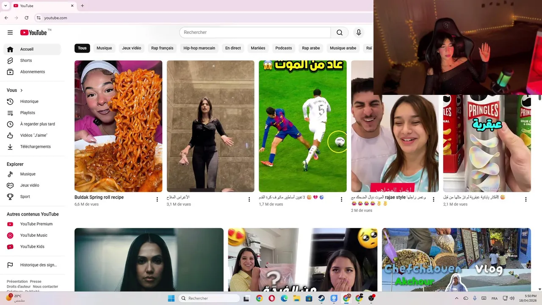Viewport: 542px width, 305px height.
Task: Open more options for 2,1 M views short
Action: point(525,200)
